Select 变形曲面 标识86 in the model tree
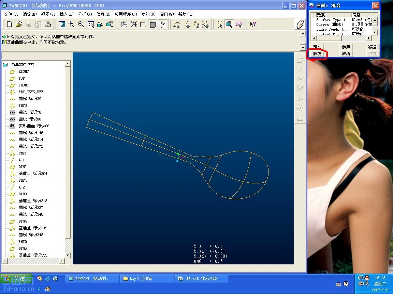This screenshot has height=294, width=393. tap(34, 126)
